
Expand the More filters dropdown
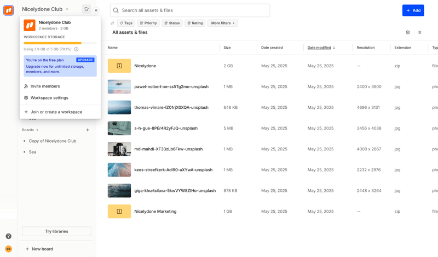click(x=223, y=23)
